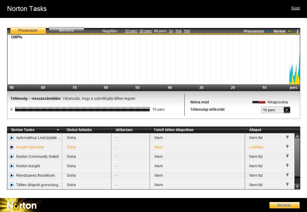Run Tétlen állapoti gyorsvizsgálat play icon

click(x=12, y=185)
